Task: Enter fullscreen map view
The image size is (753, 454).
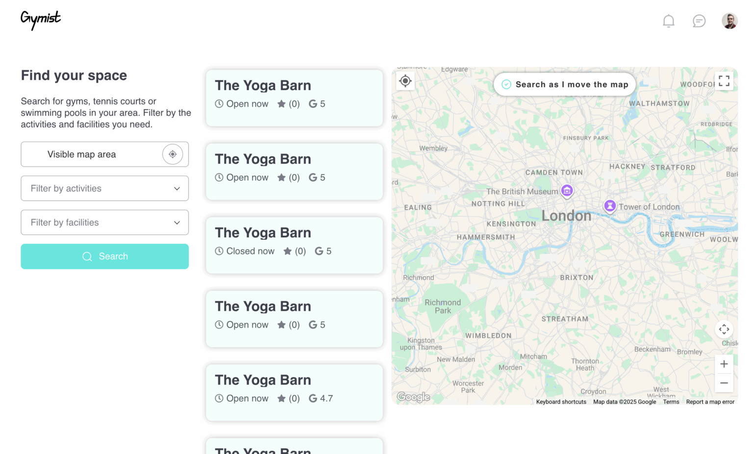Action: pos(724,81)
